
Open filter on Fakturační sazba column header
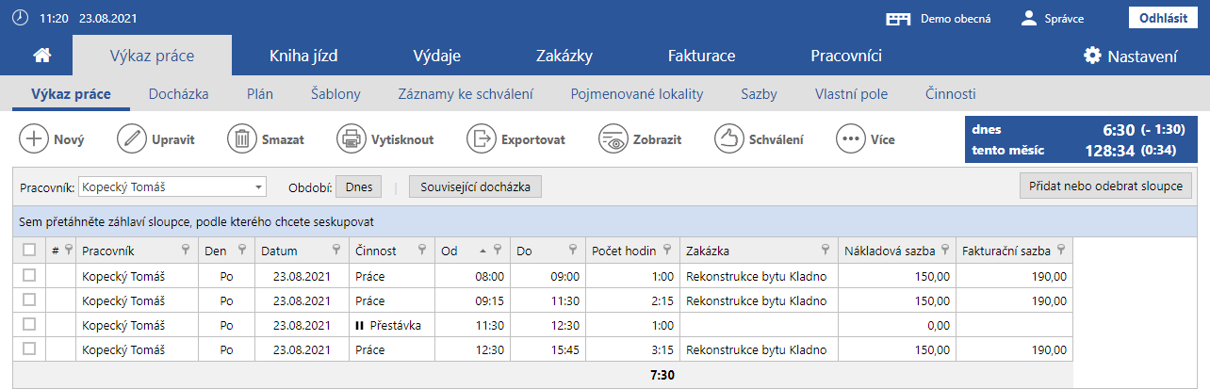pyautogui.click(x=1061, y=250)
